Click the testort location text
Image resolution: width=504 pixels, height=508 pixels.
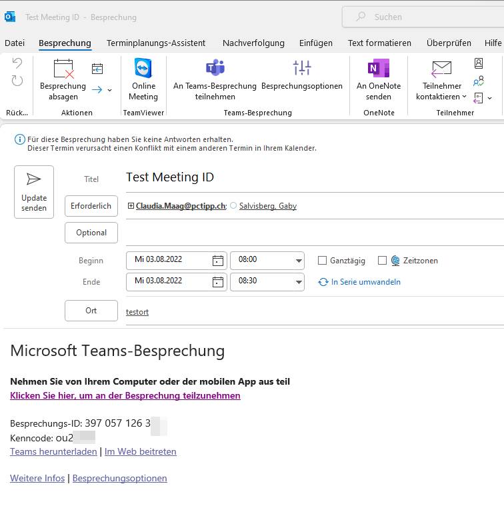(137, 312)
